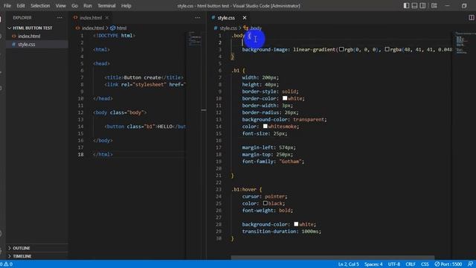Click line number 18 in index.html gutter
This screenshot has height=268, width=476.
click(x=81, y=154)
